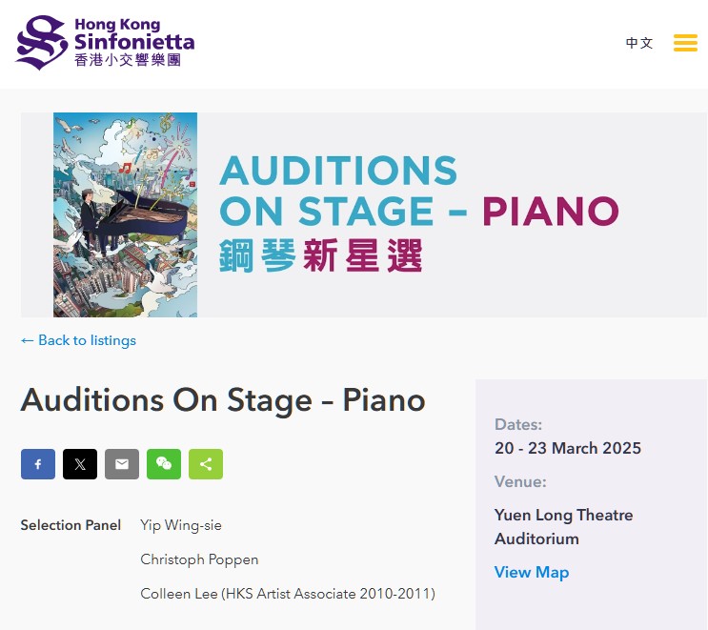Click the Chinese banner title 鋼琴新星選
Image resolution: width=708 pixels, height=630 pixels.
[x=320, y=255]
